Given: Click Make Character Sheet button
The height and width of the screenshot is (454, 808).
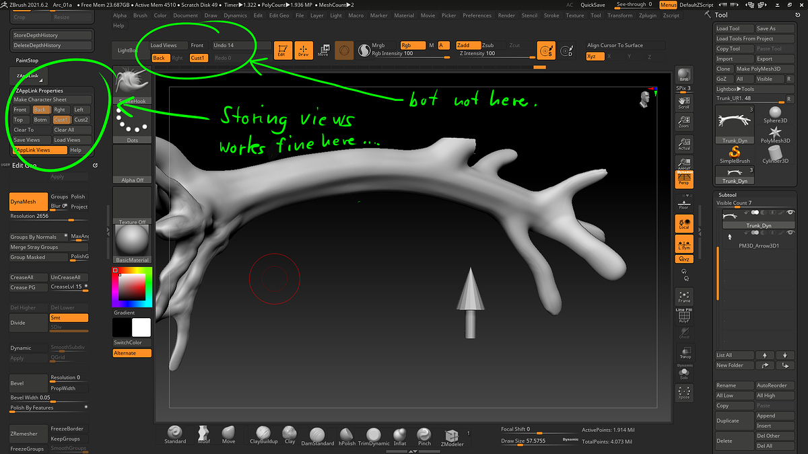Looking at the screenshot, I should click(52, 100).
